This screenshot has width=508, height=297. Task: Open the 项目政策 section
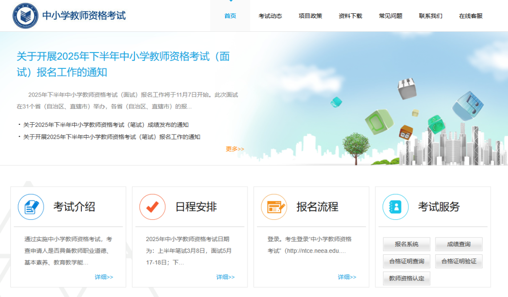click(310, 15)
